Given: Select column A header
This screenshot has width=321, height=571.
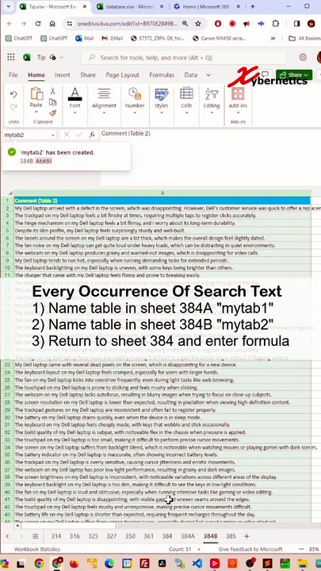Looking at the screenshot, I should tap(162, 194).
